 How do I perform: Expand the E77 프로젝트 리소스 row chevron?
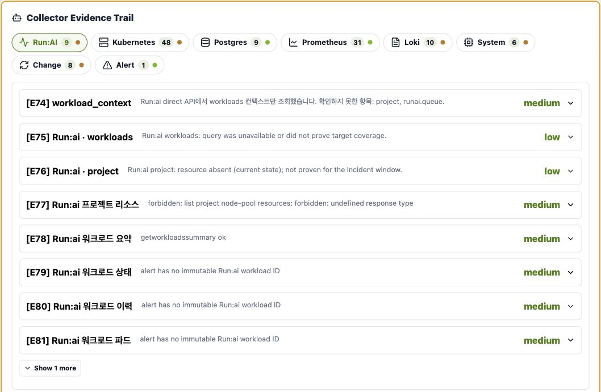[570, 205]
